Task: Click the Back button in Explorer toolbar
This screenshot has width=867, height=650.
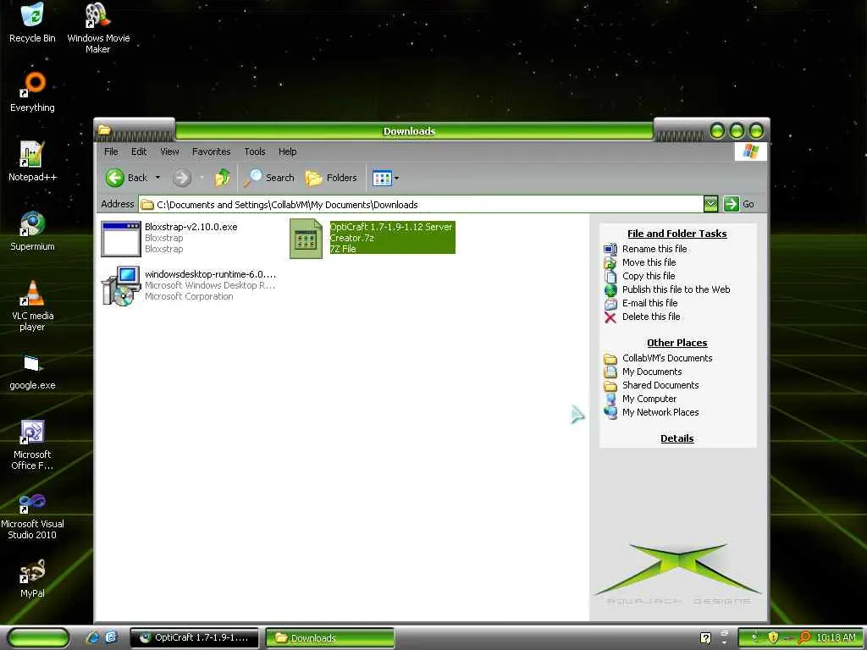Action: (127, 178)
